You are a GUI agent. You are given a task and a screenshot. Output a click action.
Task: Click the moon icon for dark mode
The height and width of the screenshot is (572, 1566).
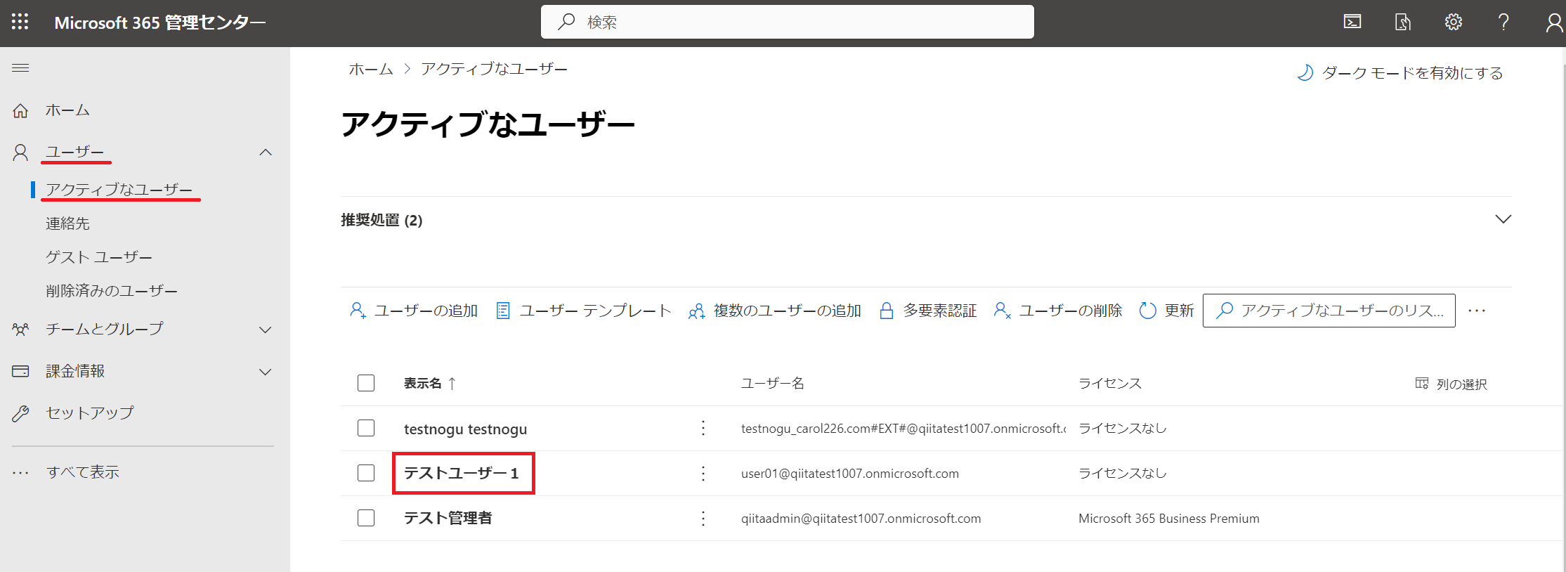[1305, 73]
